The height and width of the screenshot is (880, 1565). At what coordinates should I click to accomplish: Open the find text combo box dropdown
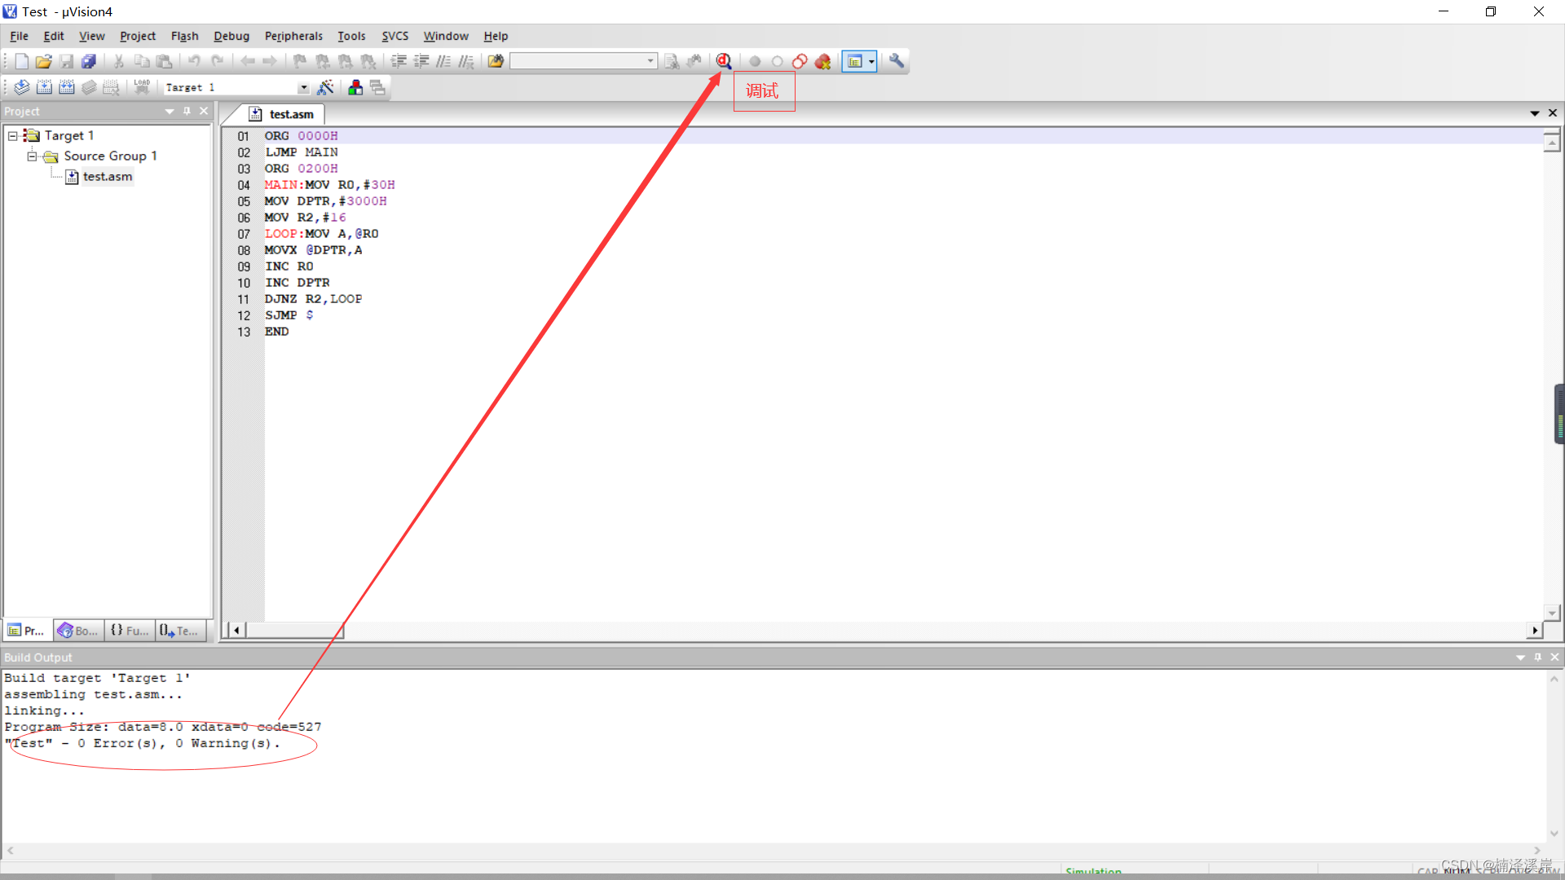[650, 61]
